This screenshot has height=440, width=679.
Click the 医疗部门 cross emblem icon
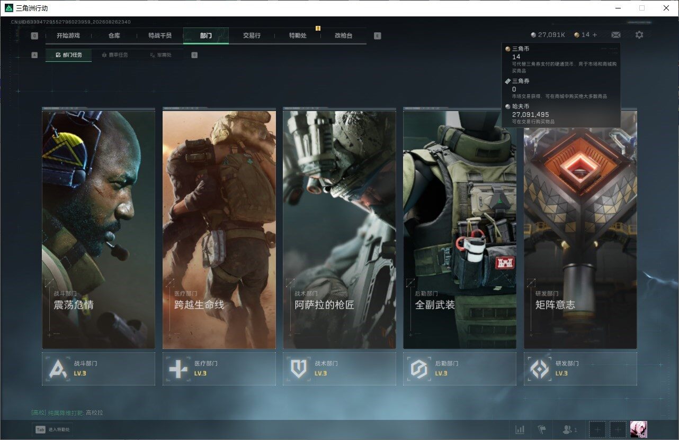178,369
